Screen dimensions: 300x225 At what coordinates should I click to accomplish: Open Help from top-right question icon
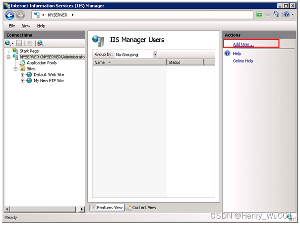[x=287, y=14]
